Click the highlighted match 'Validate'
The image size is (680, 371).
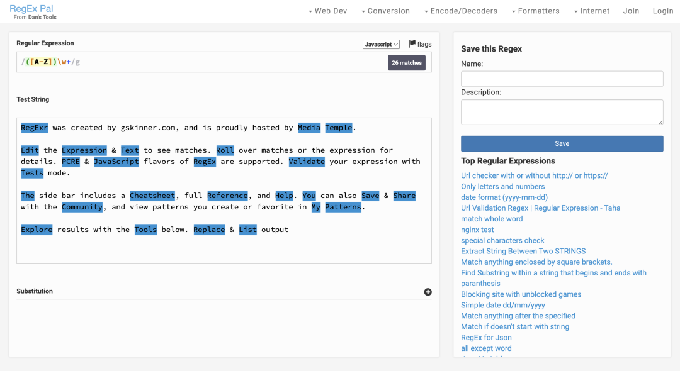(307, 162)
